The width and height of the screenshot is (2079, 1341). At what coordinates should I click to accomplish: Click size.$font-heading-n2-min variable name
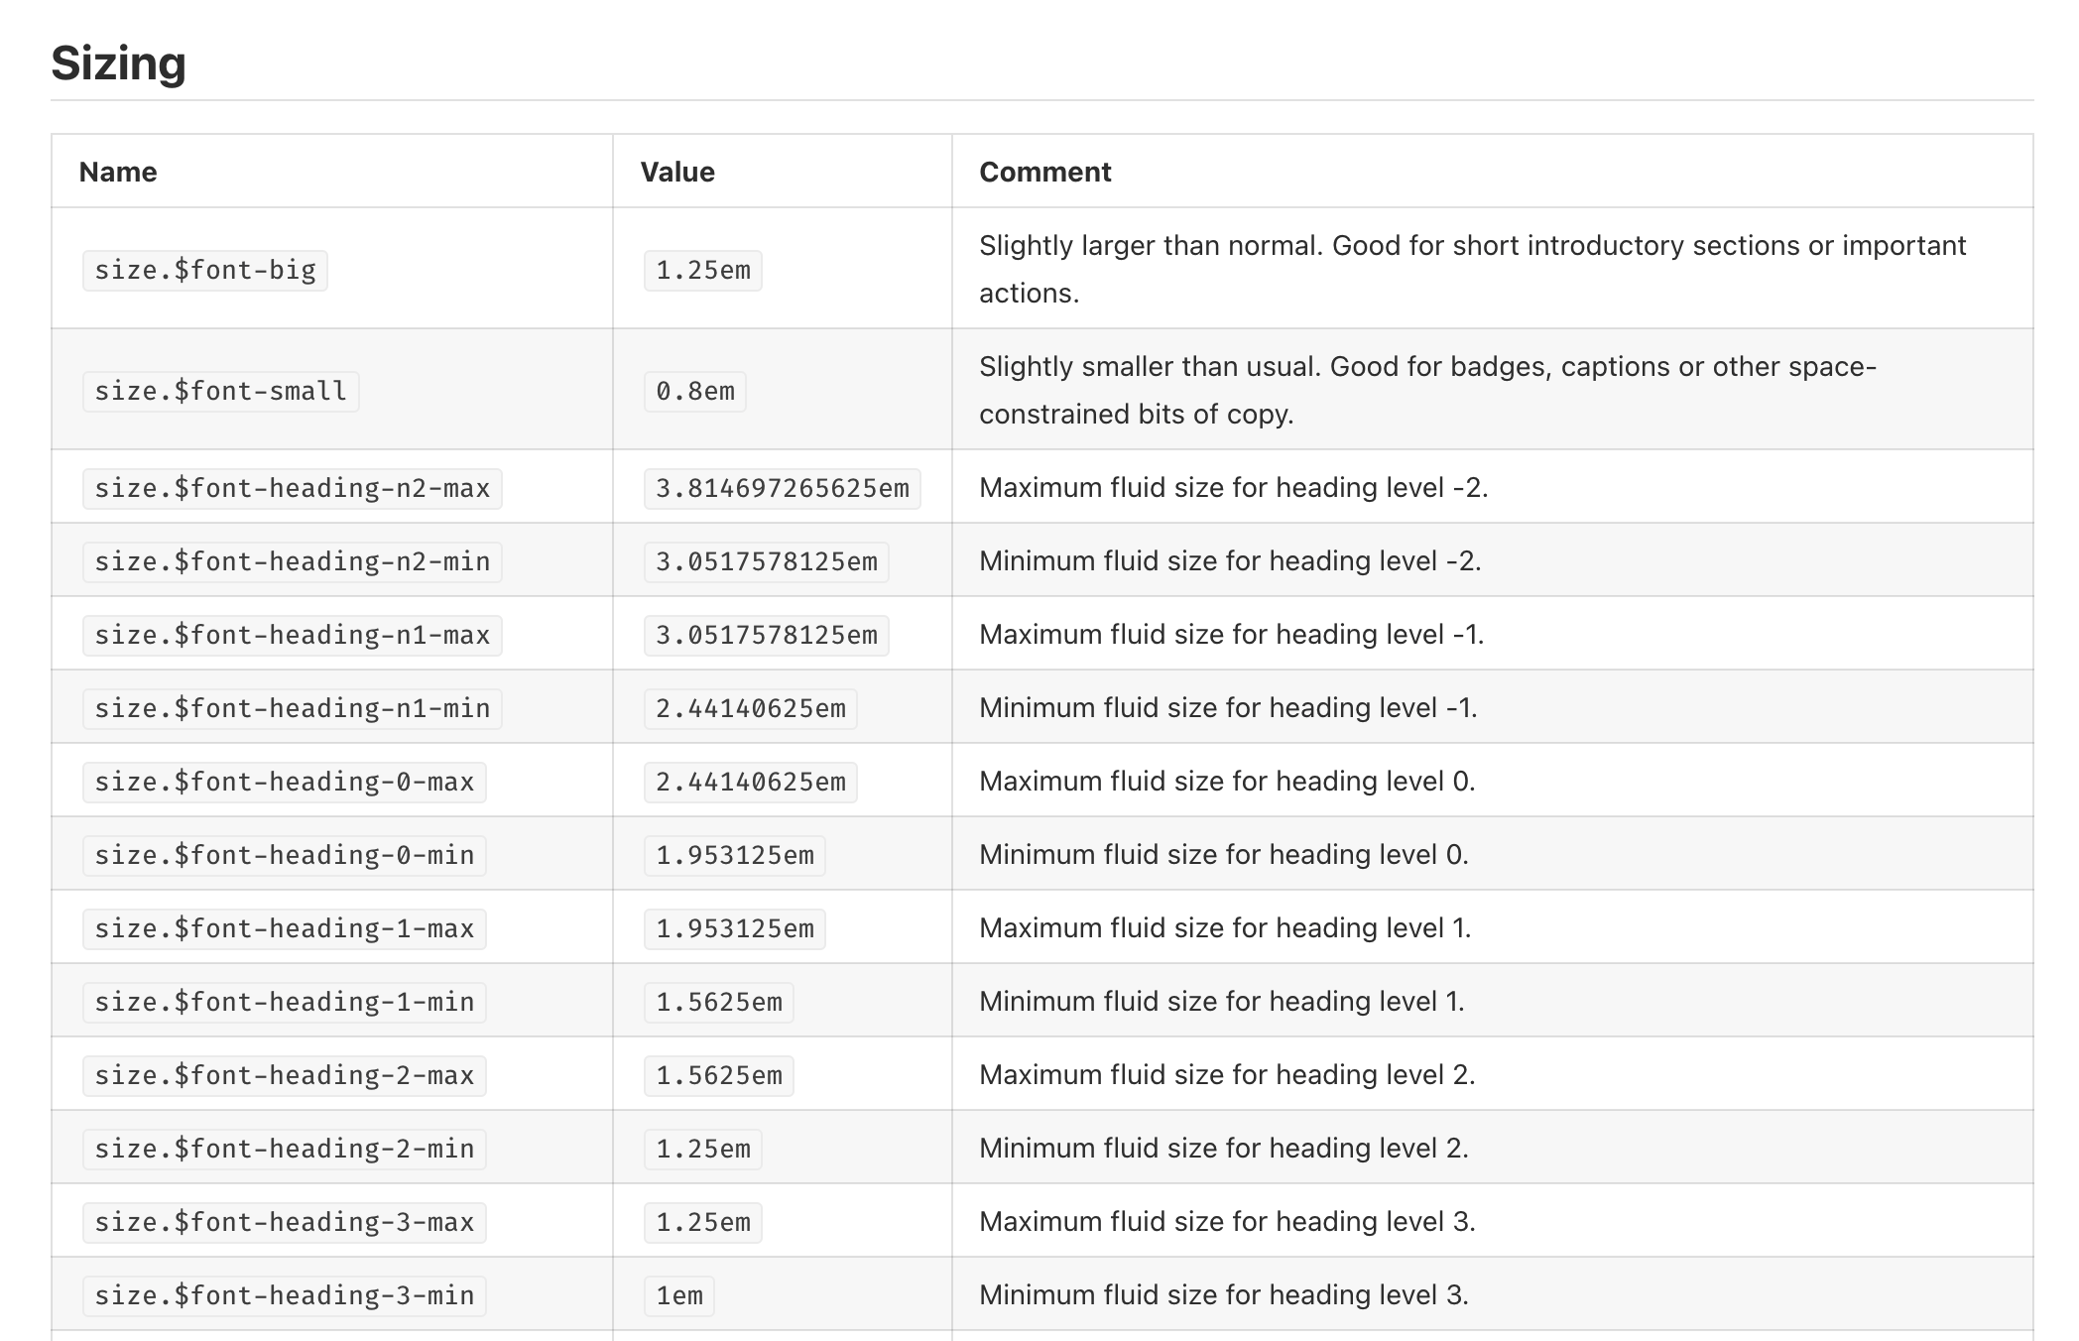[292, 561]
